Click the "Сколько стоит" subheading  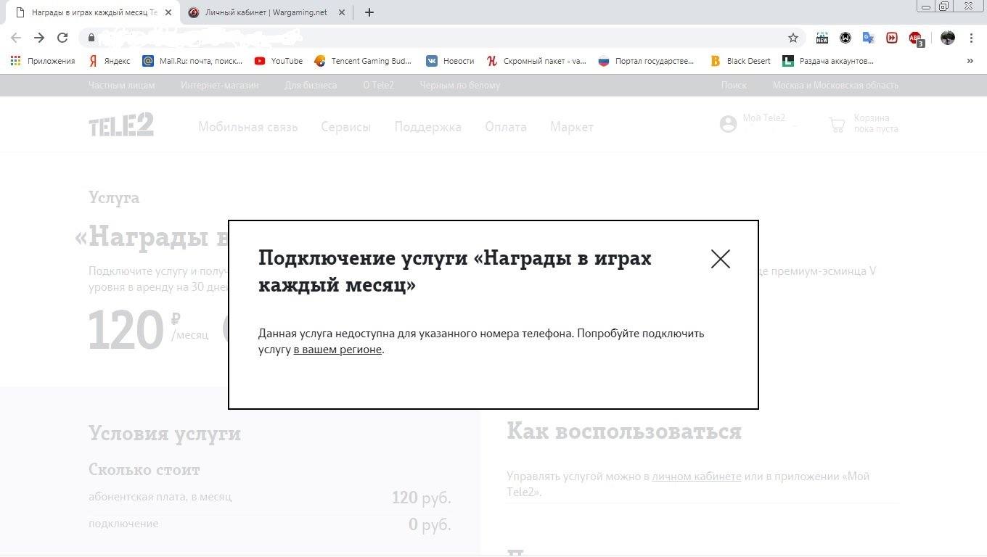click(144, 470)
